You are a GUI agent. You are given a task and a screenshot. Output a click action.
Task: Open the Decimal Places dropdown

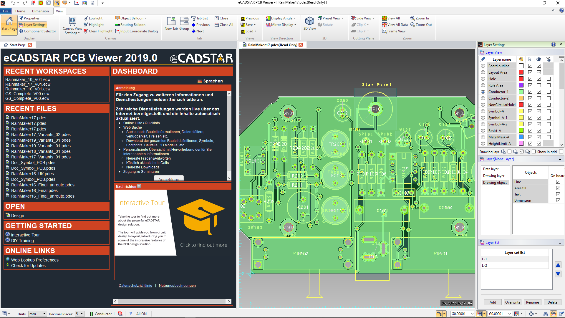click(x=79, y=314)
